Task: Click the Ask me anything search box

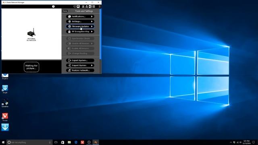Action: 29,142
